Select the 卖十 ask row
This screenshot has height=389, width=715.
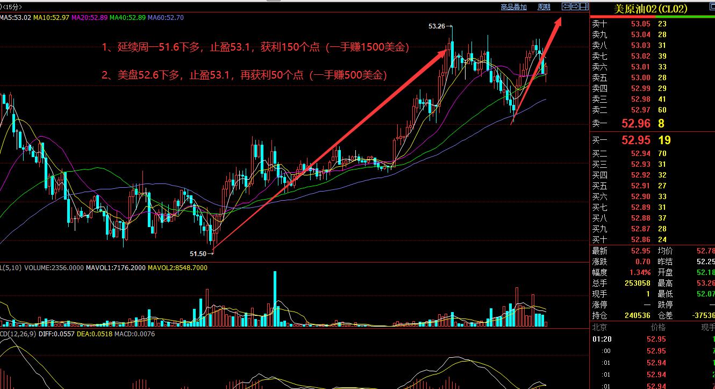pyautogui.click(x=652, y=24)
